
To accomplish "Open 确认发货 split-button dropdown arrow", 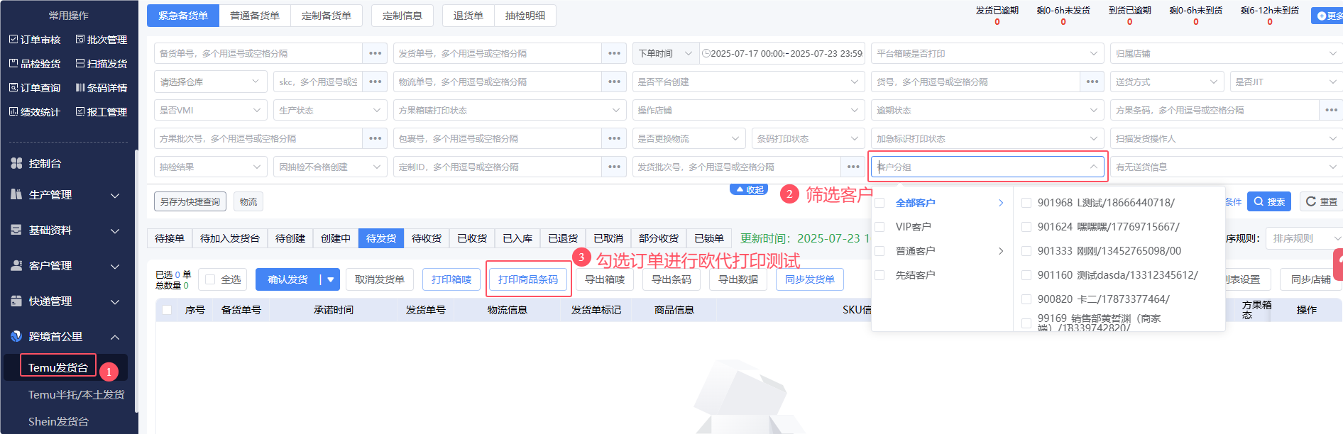I will 330,279.
